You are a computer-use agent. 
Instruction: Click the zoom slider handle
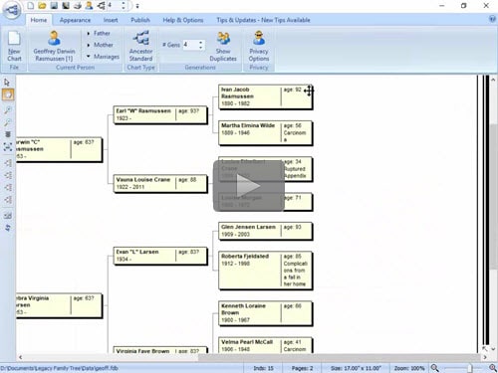(x=470, y=368)
